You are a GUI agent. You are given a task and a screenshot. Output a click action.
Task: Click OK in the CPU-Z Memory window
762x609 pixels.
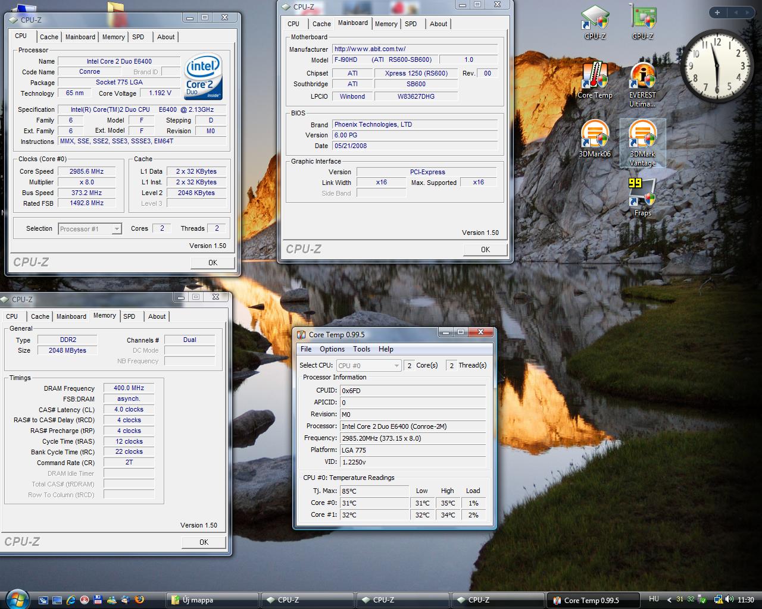click(x=204, y=542)
